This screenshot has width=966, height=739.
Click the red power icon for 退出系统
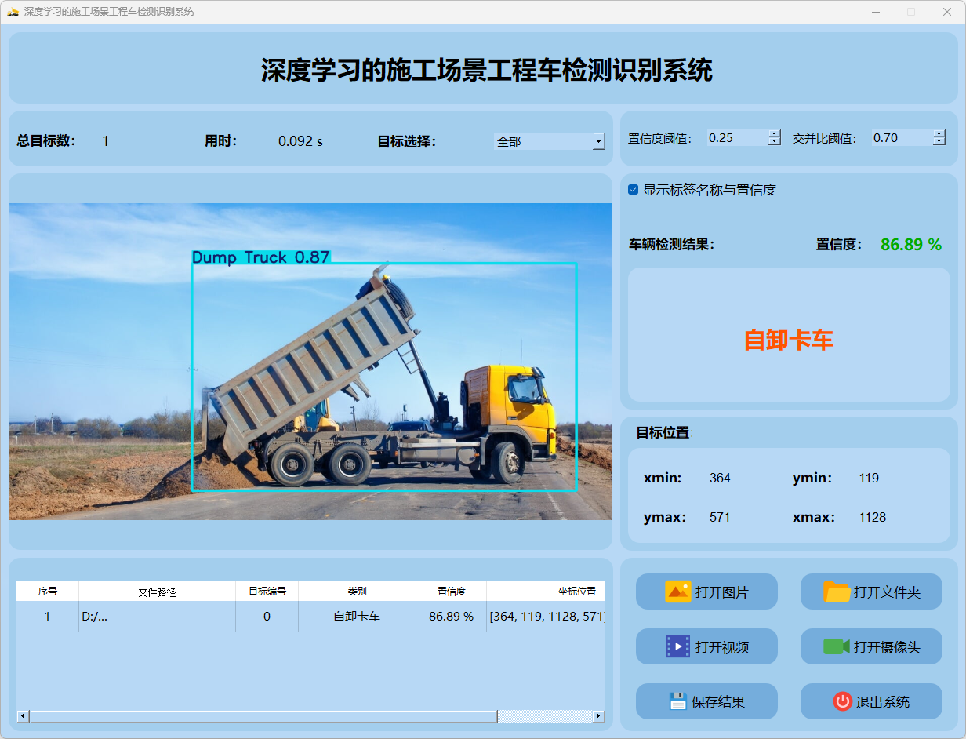pos(842,701)
